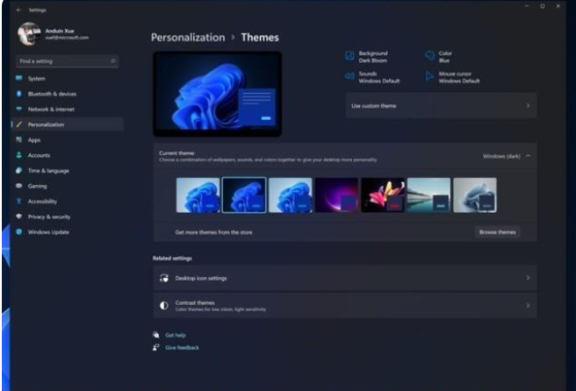Click the back arrow in Settings title bar
Screen dimensions: 576x391
[18, 11]
